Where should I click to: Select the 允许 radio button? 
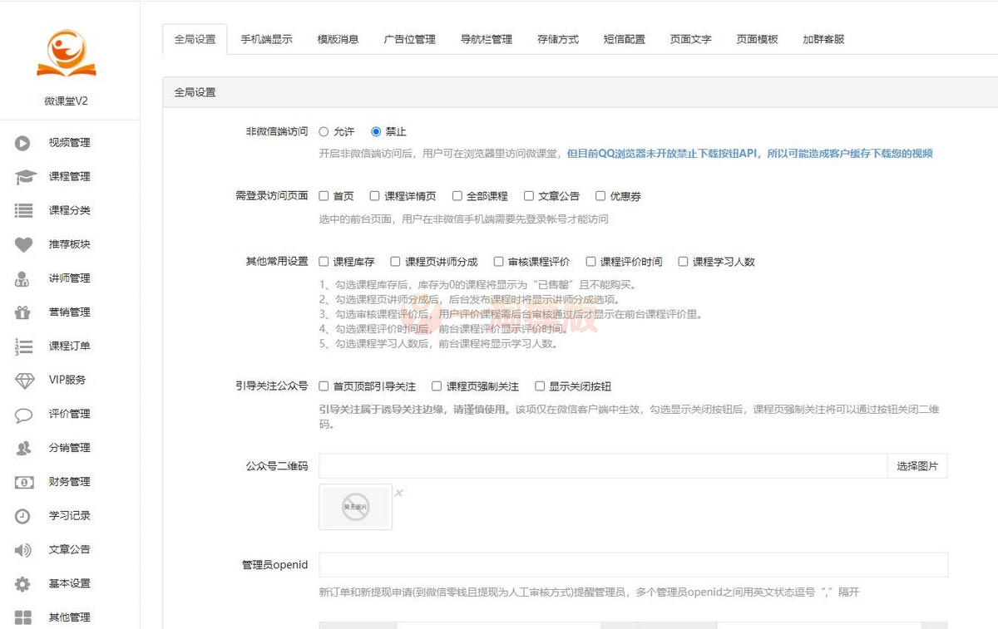click(x=324, y=130)
